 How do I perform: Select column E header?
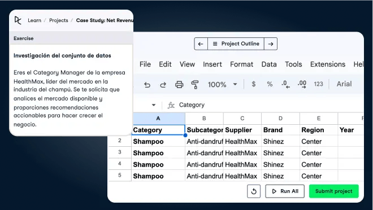(319, 119)
